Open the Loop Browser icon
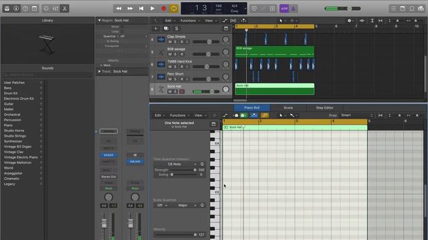 pos(412,9)
